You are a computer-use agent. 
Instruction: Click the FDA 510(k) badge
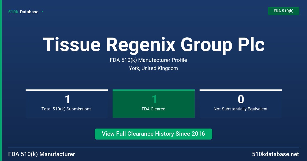click(x=283, y=11)
